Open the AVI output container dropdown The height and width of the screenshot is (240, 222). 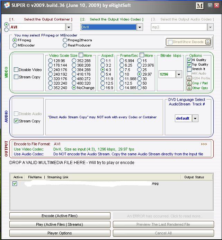click(x=69, y=27)
